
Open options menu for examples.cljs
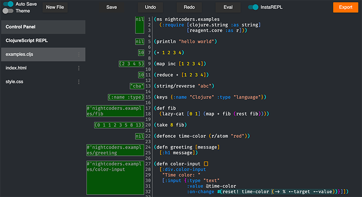79,54
